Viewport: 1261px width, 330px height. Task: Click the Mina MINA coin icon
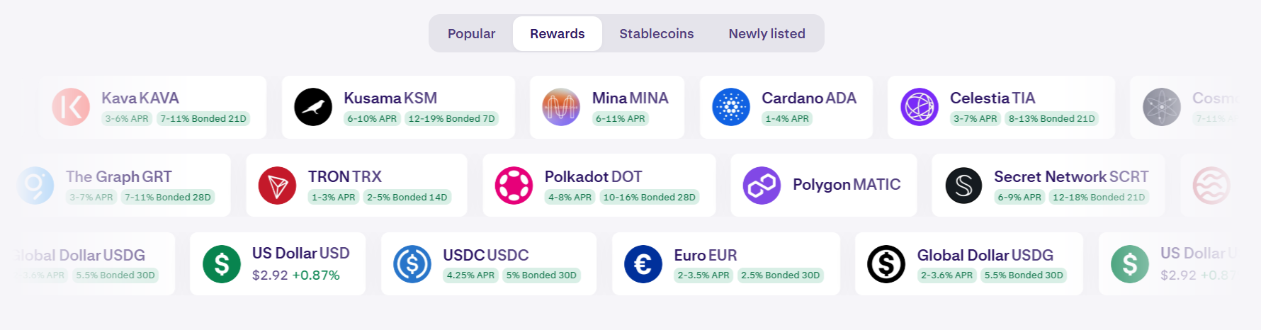coord(561,107)
